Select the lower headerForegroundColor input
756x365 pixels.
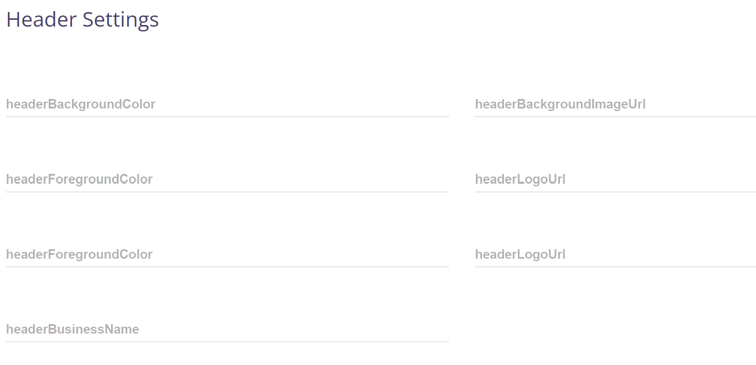[228, 254]
